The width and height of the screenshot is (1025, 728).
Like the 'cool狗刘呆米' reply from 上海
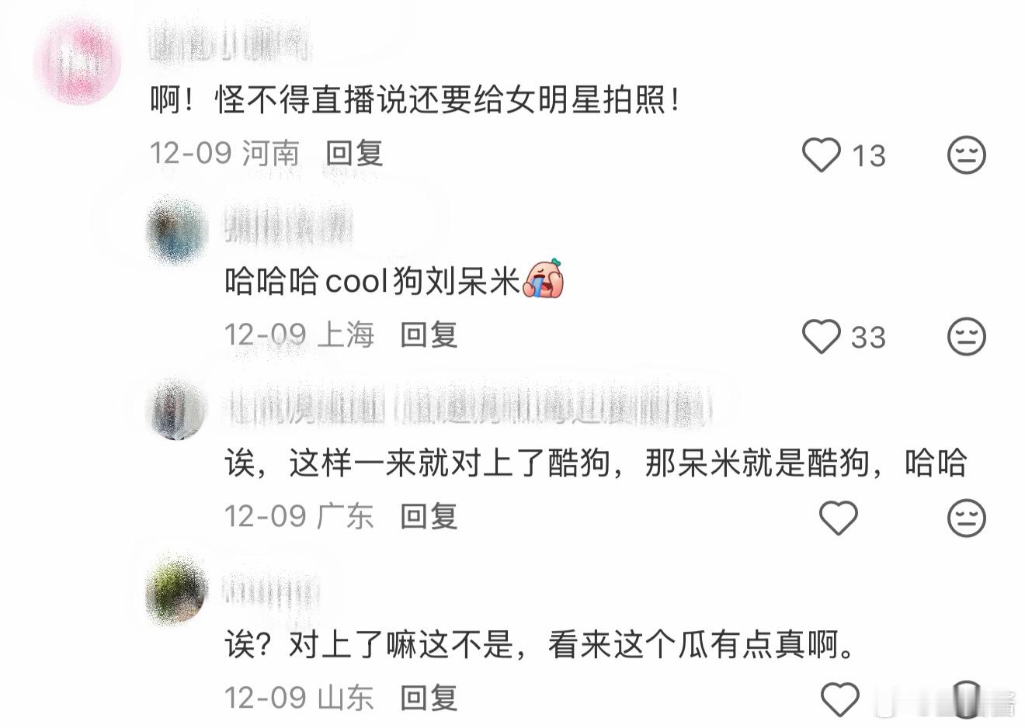pos(822,336)
